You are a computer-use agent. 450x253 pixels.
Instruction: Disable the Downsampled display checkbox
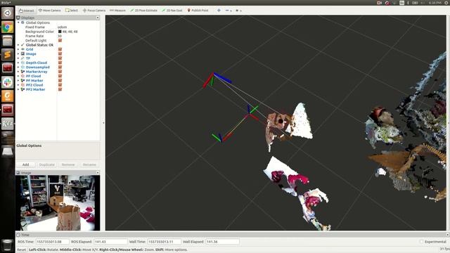[60, 67]
